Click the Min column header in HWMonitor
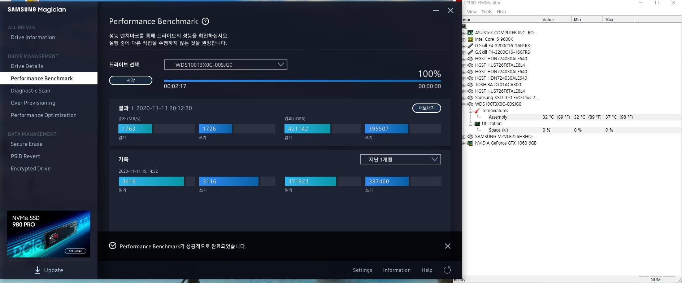This screenshot has width=682, height=283. pos(587,20)
